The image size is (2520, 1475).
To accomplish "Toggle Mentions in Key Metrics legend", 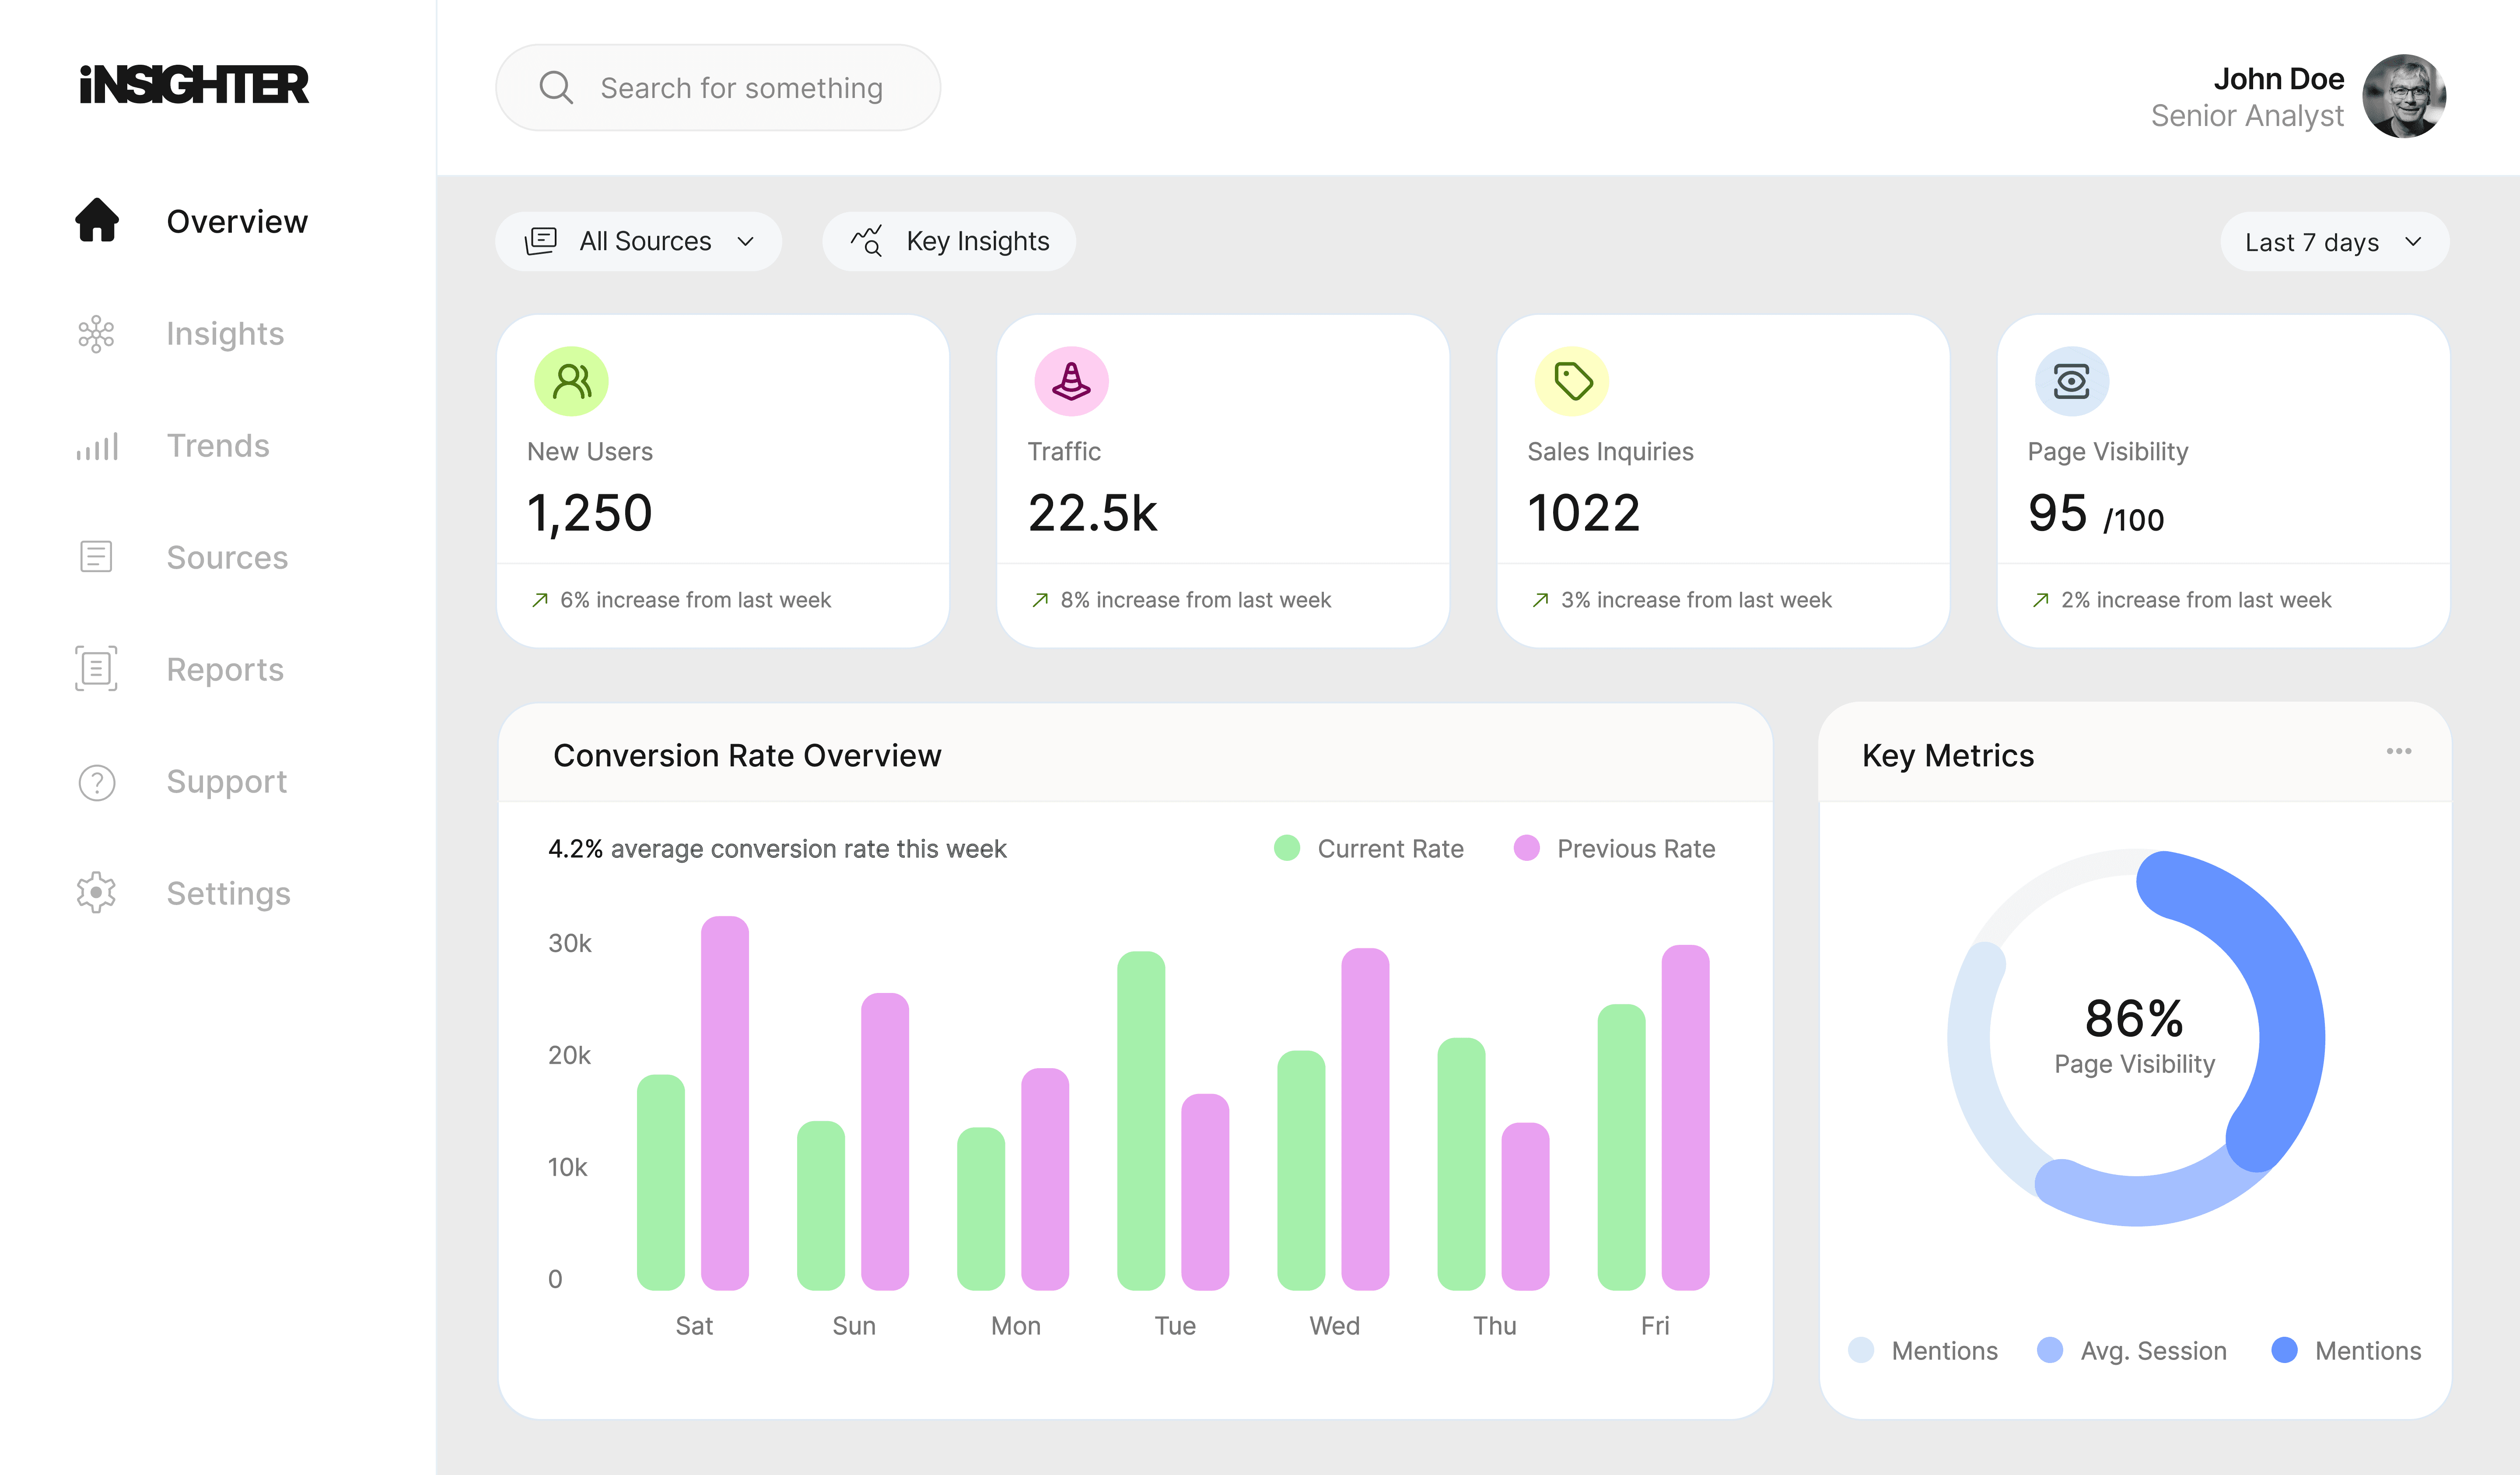I will click(x=1922, y=1350).
